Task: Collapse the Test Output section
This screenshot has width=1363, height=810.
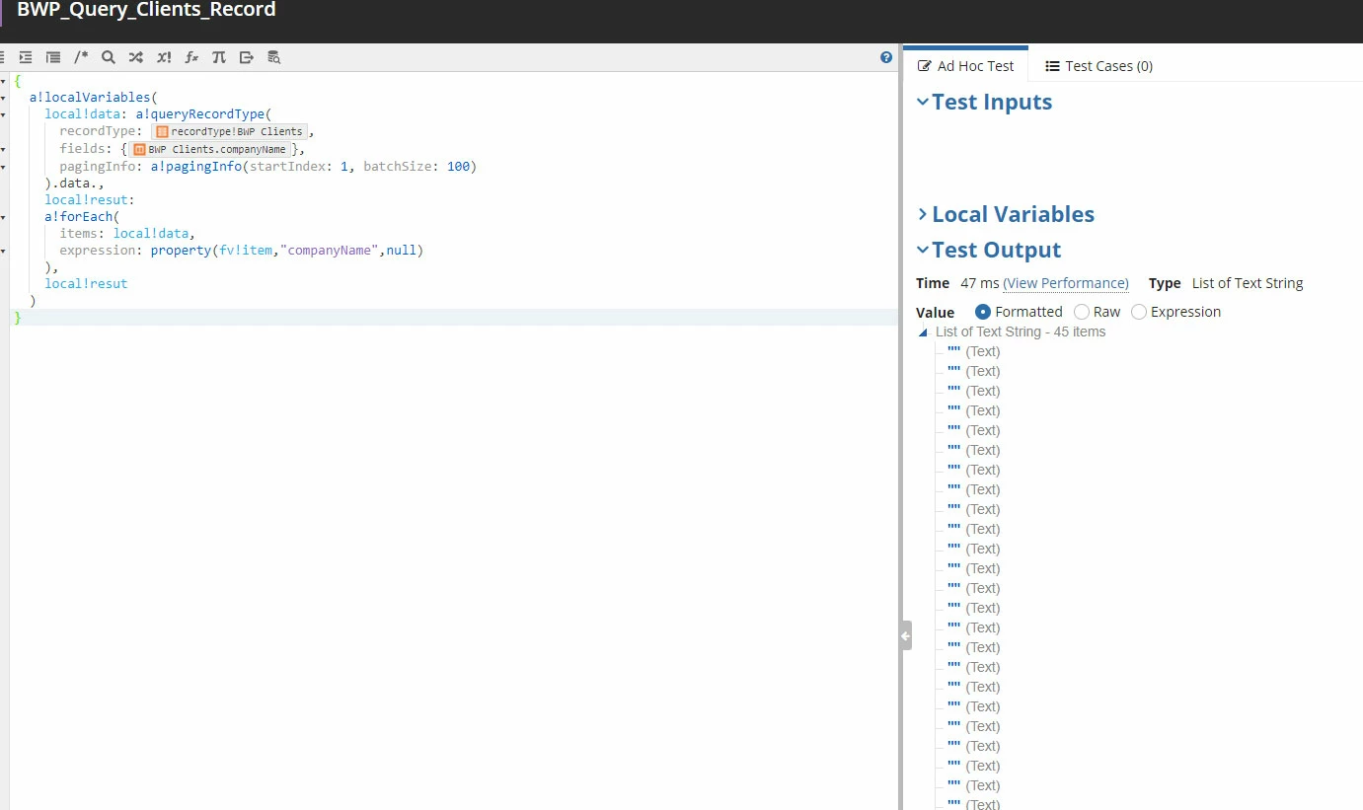Action: [x=923, y=250]
